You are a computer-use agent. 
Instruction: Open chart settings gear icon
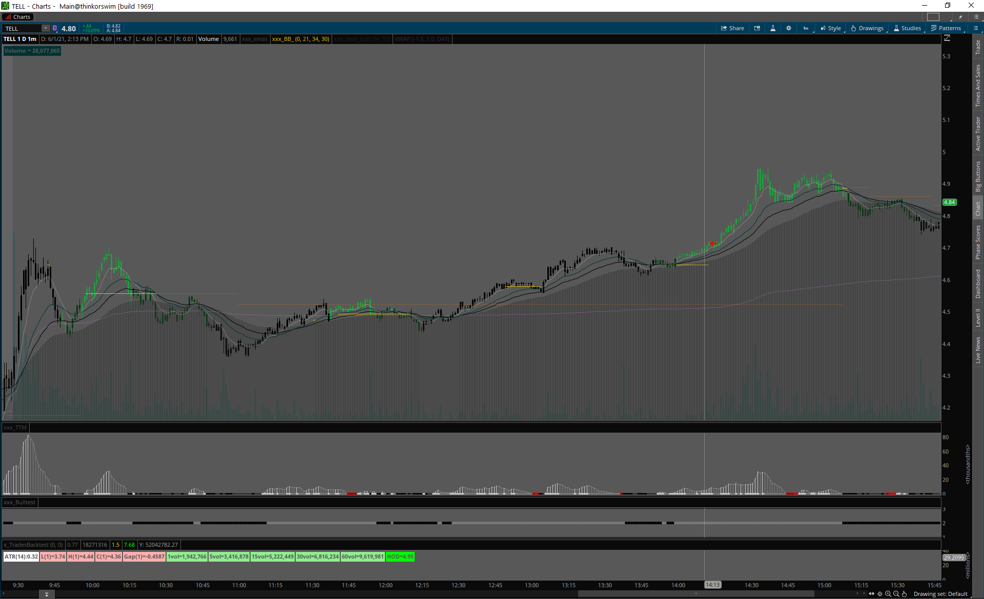click(x=789, y=28)
